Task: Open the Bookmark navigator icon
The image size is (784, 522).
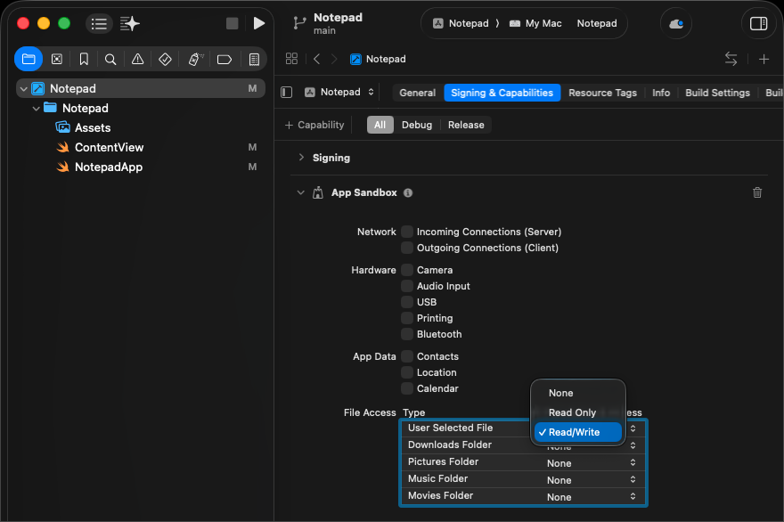Action: pyautogui.click(x=84, y=60)
